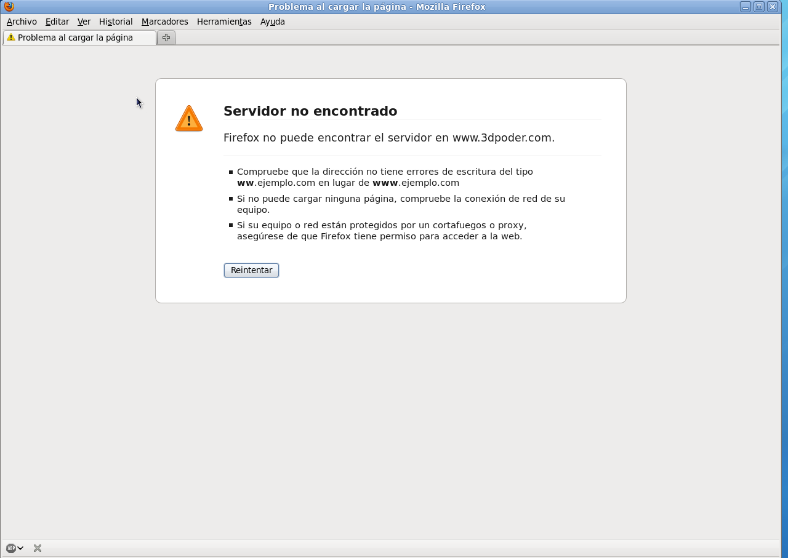The width and height of the screenshot is (788, 558).
Task: Open a new tab with the plus button
Action: [166, 38]
